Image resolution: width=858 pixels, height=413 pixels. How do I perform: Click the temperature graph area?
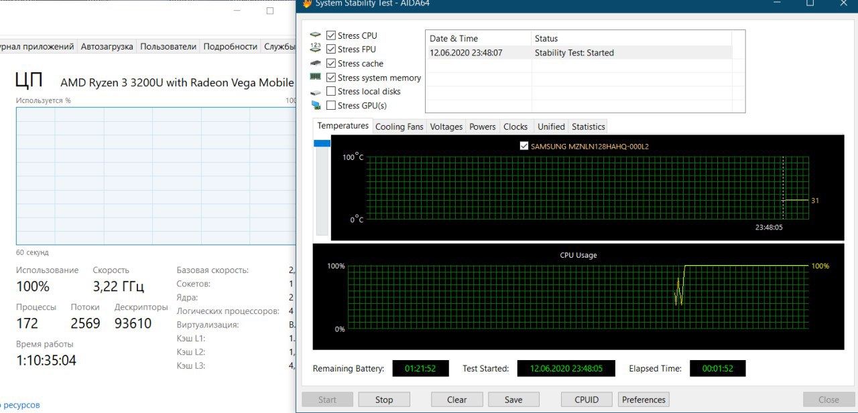click(587, 187)
